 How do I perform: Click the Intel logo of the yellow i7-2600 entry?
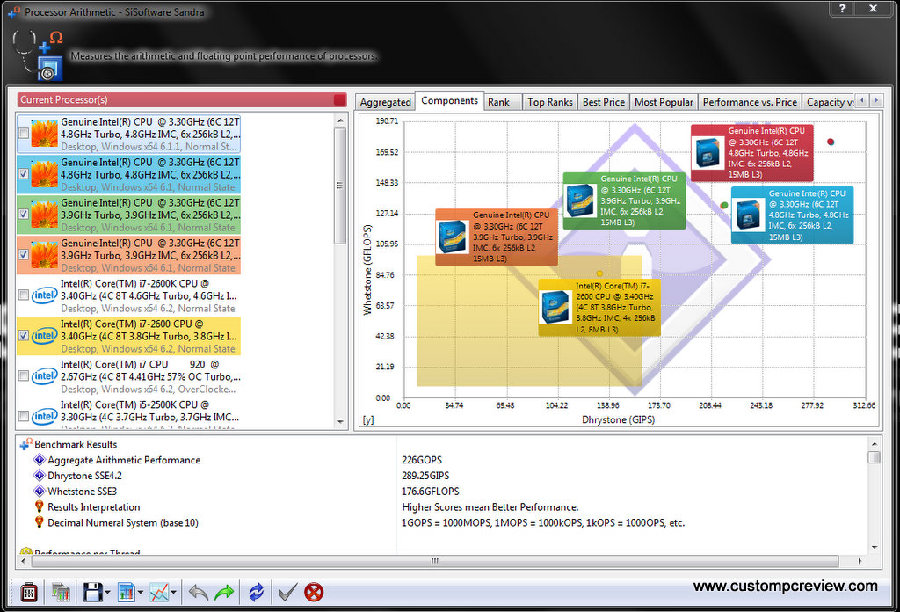pos(44,335)
